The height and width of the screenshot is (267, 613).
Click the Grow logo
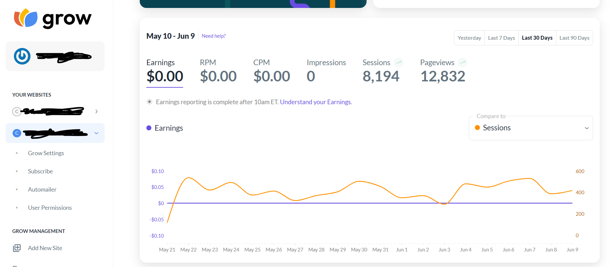click(x=52, y=19)
